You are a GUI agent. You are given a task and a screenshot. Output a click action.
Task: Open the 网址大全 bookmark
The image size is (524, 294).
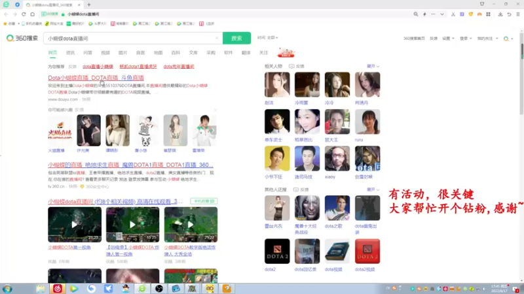pyautogui.click(x=54, y=24)
